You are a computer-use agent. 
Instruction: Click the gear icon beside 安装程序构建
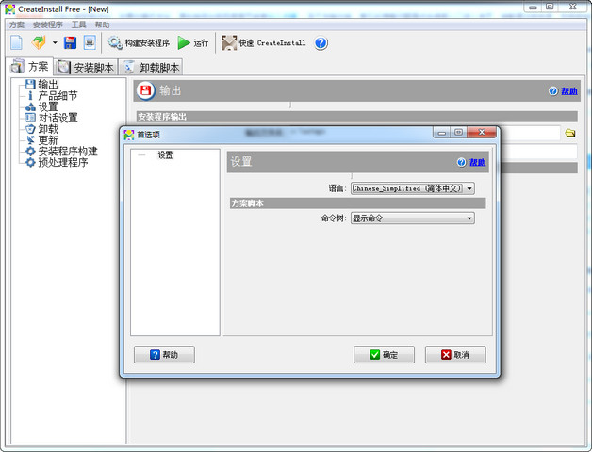[30, 152]
